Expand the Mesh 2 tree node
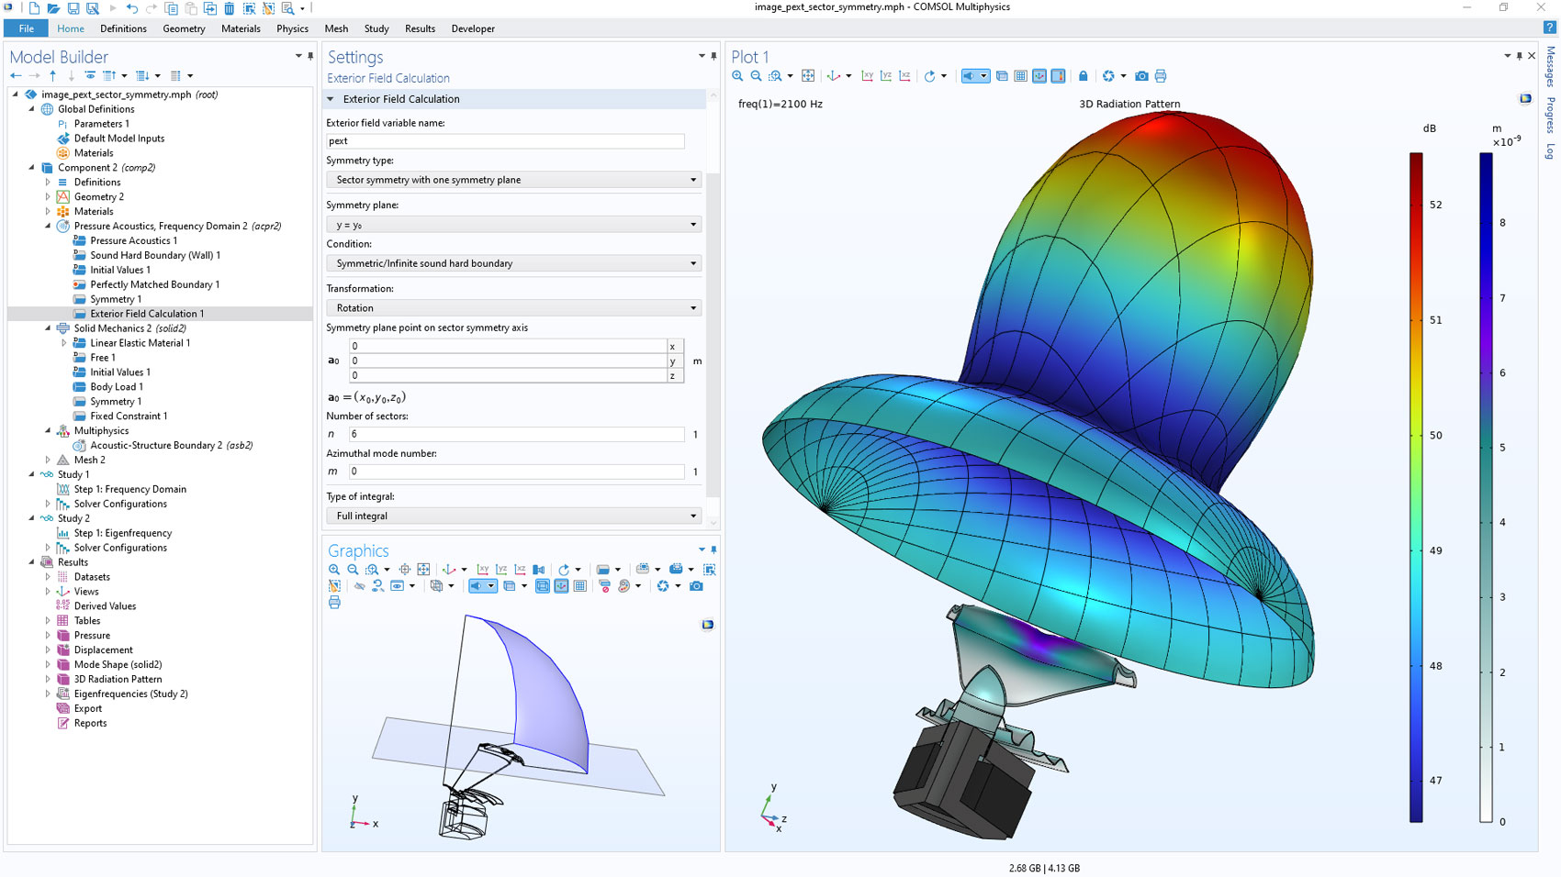The height and width of the screenshot is (877, 1561). (x=48, y=461)
